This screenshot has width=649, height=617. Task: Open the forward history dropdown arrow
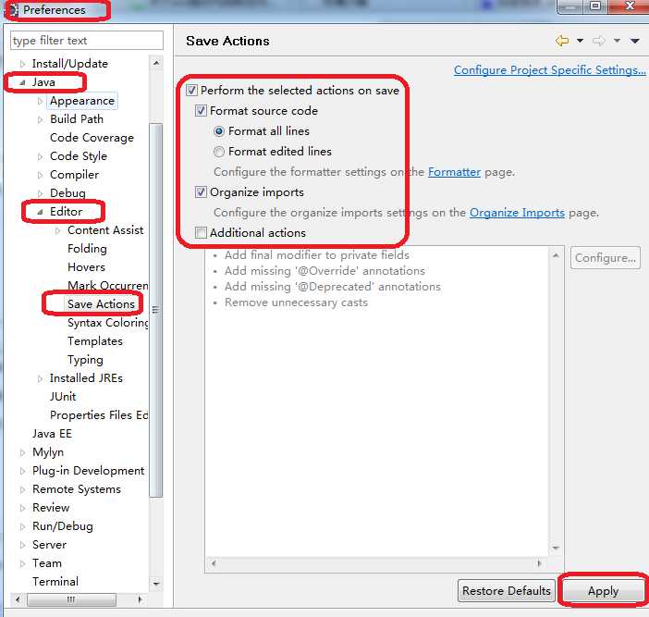[x=617, y=41]
